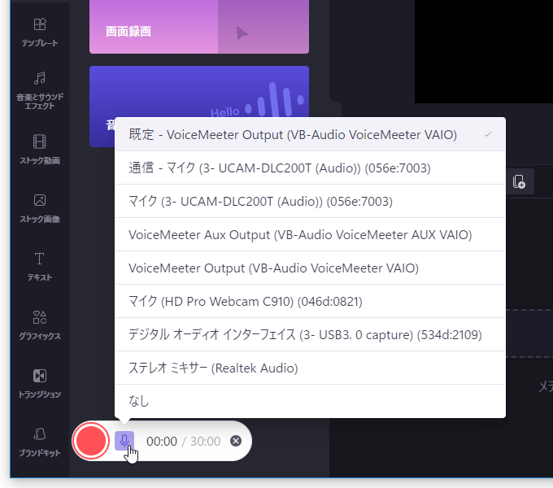Close the recording bar with the X icon

click(x=236, y=441)
